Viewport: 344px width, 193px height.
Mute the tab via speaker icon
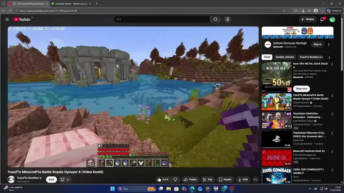point(14,4)
